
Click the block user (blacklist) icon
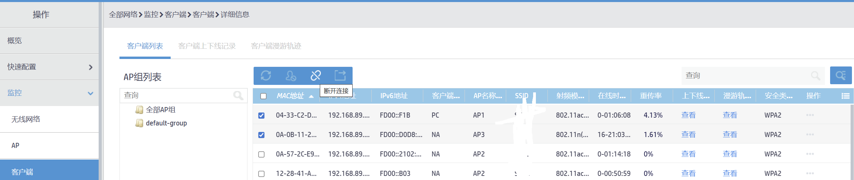pyautogui.click(x=291, y=75)
